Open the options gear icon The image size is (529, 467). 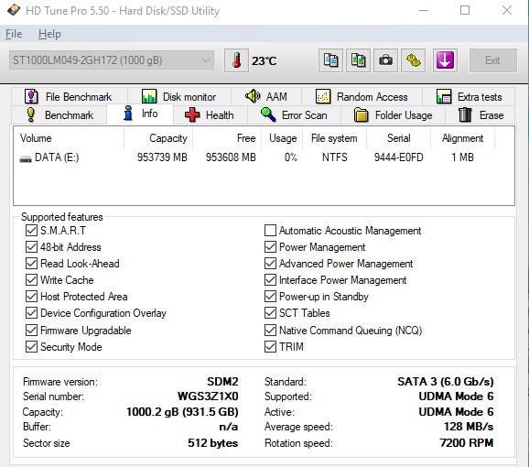[413, 60]
